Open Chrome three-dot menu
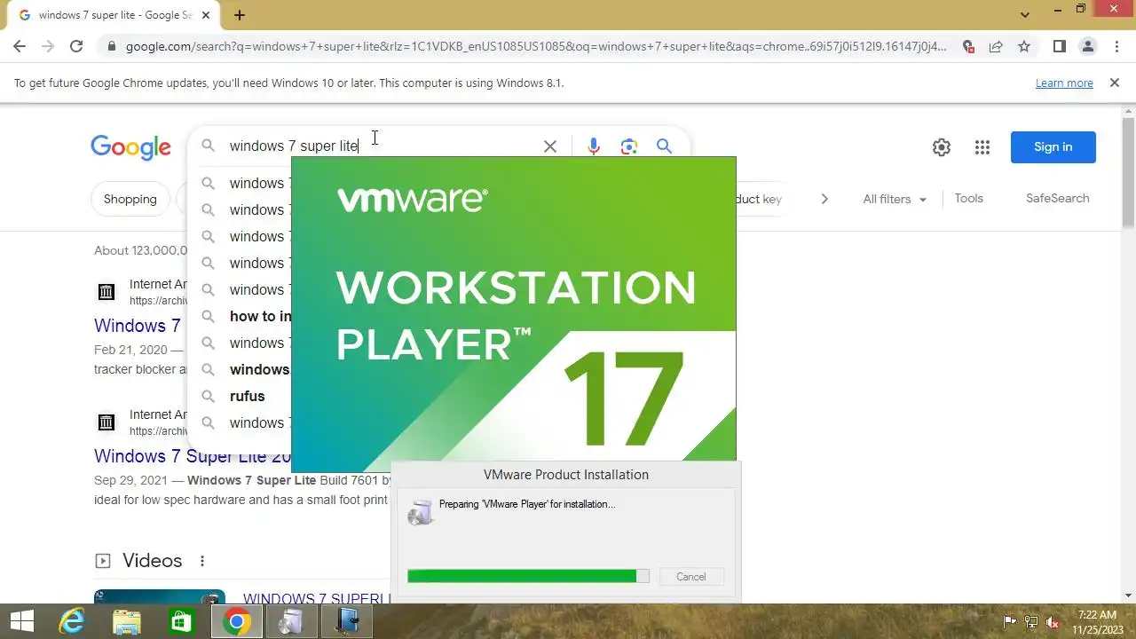Viewport: 1136px width, 639px height. click(1116, 46)
